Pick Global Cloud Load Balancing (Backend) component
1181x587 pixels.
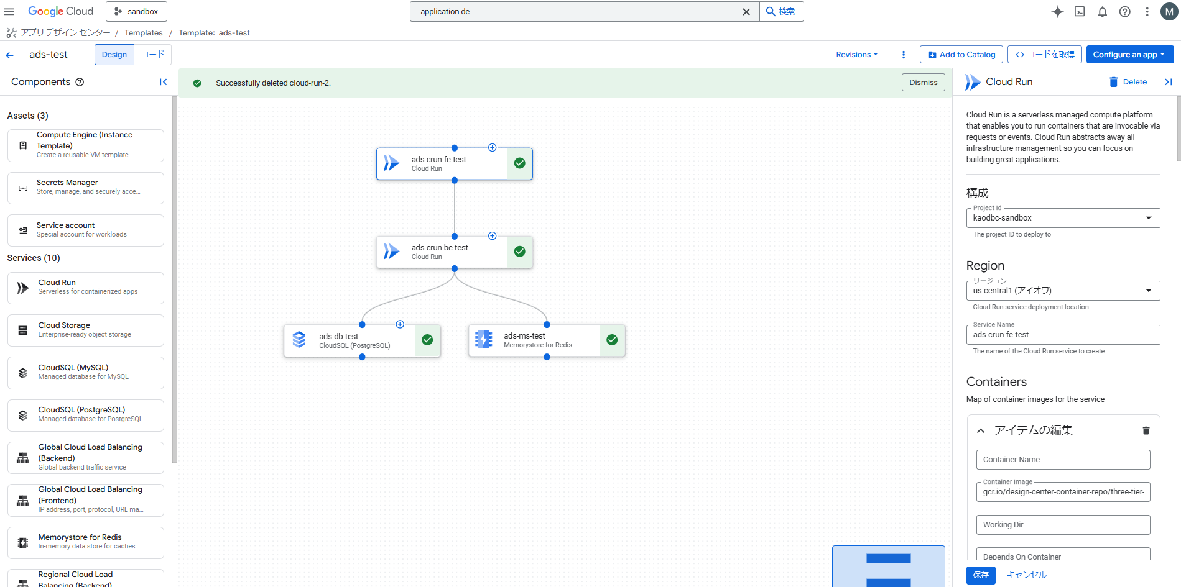pos(86,458)
